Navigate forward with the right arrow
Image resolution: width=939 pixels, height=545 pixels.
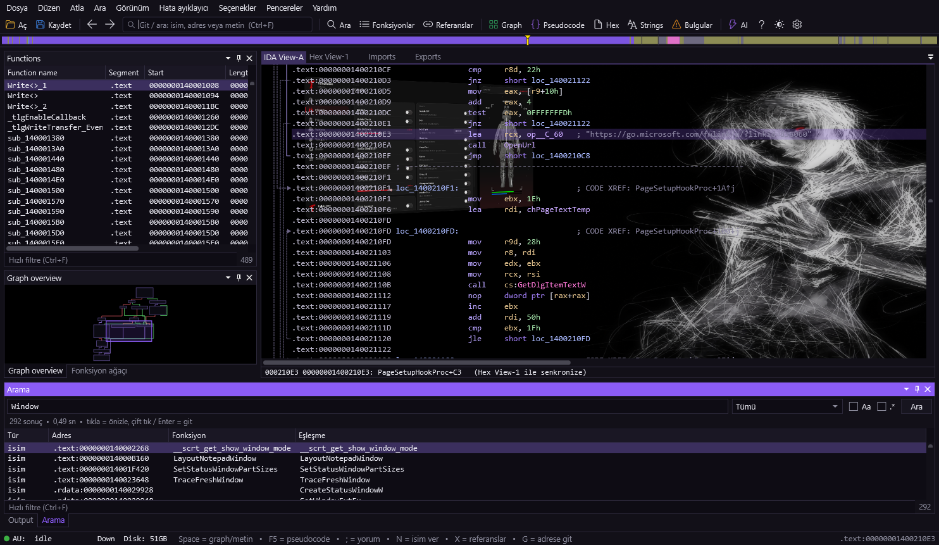pyautogui.click(x=109, y=25)
